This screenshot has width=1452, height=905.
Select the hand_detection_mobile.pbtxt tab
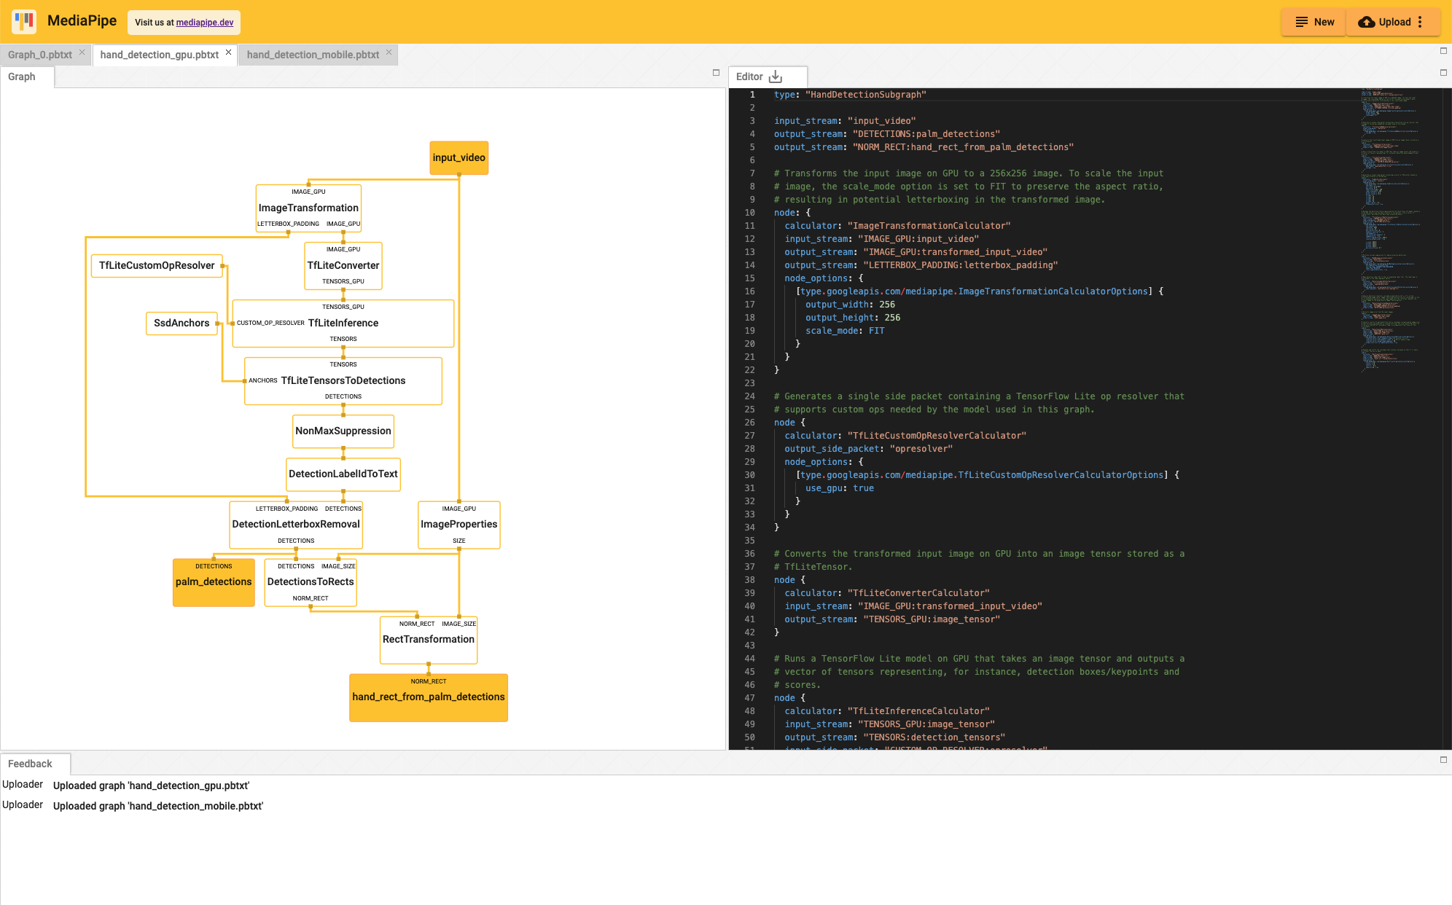[311, 55]
